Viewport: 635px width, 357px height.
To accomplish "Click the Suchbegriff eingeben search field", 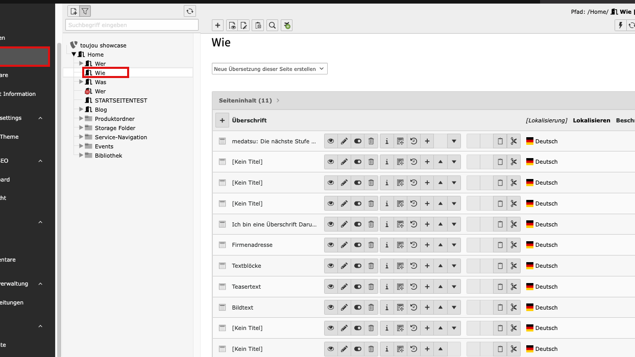I will pyautogui.click(x=132, y=25).
